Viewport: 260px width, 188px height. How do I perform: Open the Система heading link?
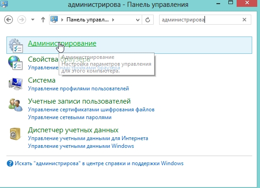pyautogui.click(x=42, y=80)
